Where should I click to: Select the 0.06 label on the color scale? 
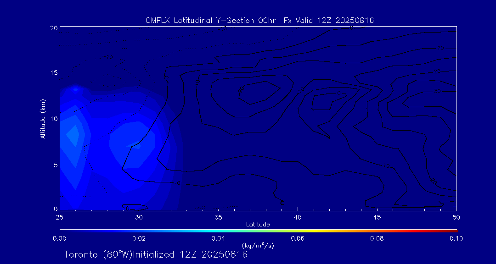(x=298, y=238)
